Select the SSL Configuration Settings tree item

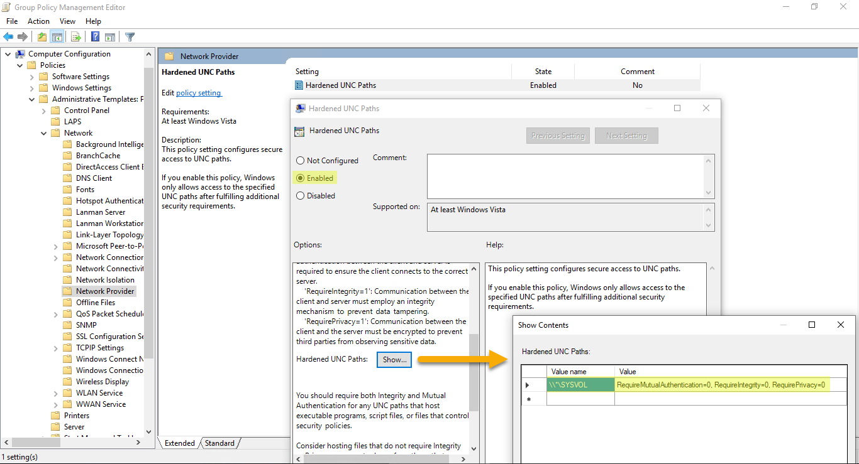(109, 337)
